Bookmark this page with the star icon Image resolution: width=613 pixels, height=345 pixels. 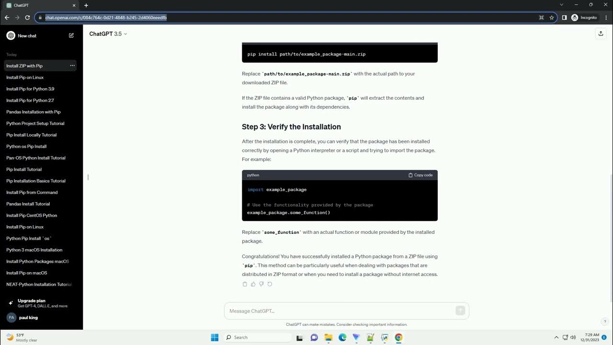click(x=552, y=17)
